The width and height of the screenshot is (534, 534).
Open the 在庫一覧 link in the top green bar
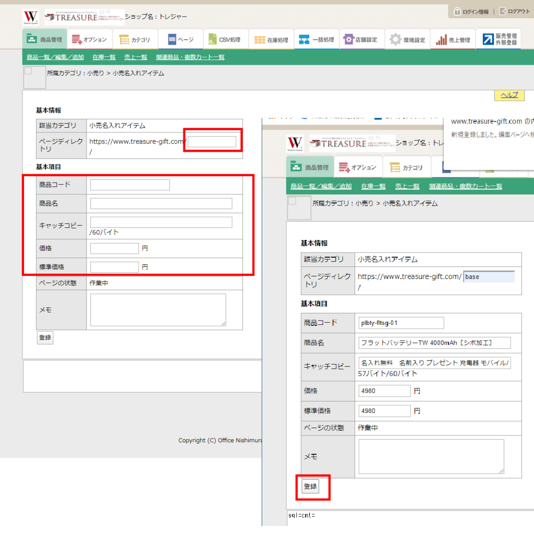(x=104, y=57)
